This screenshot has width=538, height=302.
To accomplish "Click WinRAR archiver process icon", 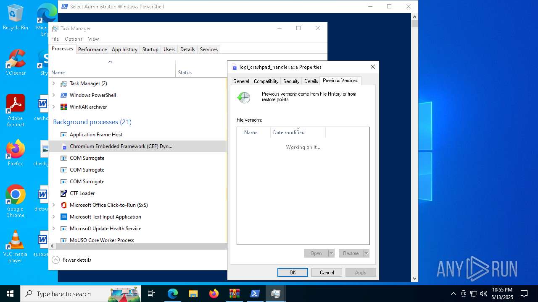I will click(64, 107).
